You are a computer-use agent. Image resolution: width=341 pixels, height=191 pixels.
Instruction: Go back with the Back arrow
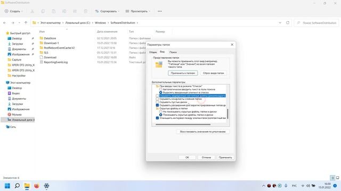point(5,23)
